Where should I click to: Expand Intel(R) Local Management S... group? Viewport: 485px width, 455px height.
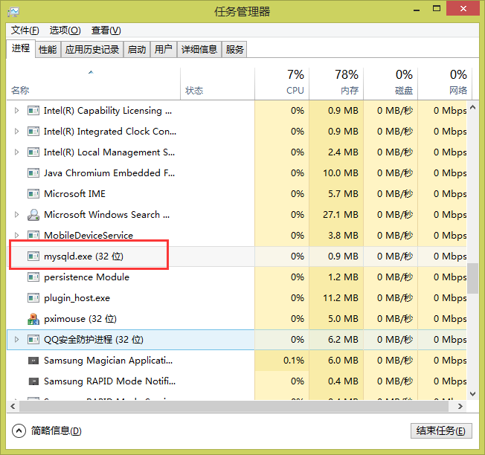[16, 152]
